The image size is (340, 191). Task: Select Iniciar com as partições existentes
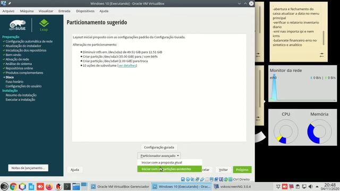169,169
